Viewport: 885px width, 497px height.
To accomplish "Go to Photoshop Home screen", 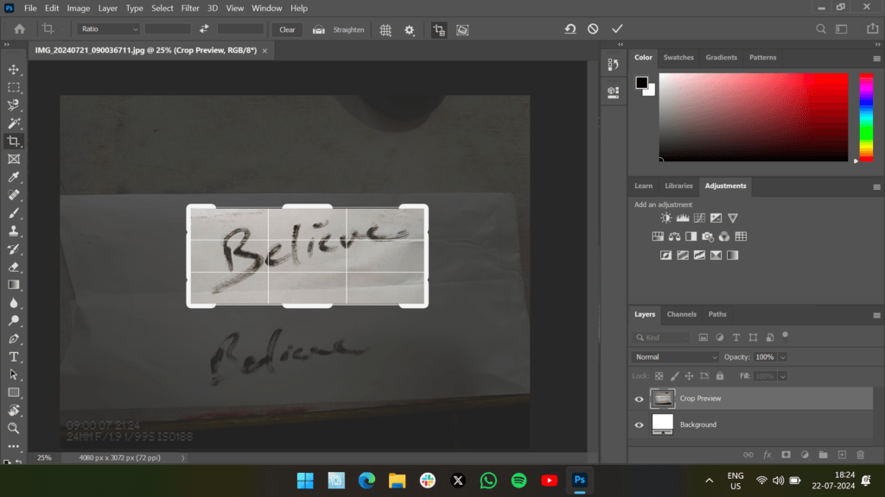I will 19,29.
